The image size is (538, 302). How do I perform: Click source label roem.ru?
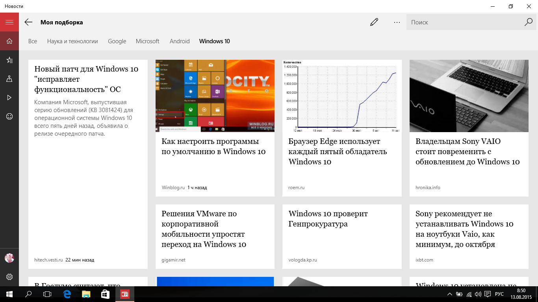click(x=297, y=188)
